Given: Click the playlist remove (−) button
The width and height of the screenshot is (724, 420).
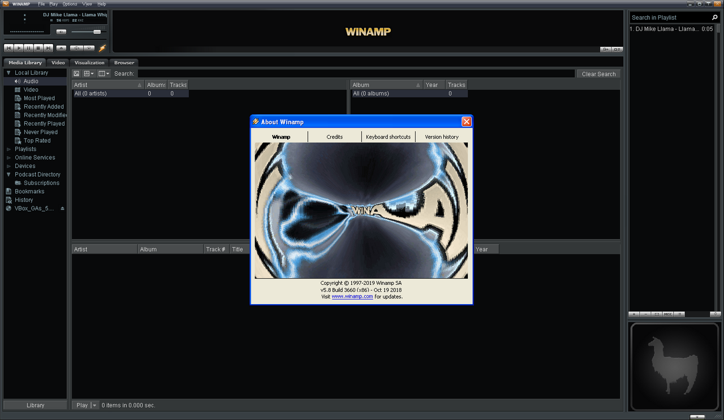Looking at the screenshot, I should tap(645, 314).
